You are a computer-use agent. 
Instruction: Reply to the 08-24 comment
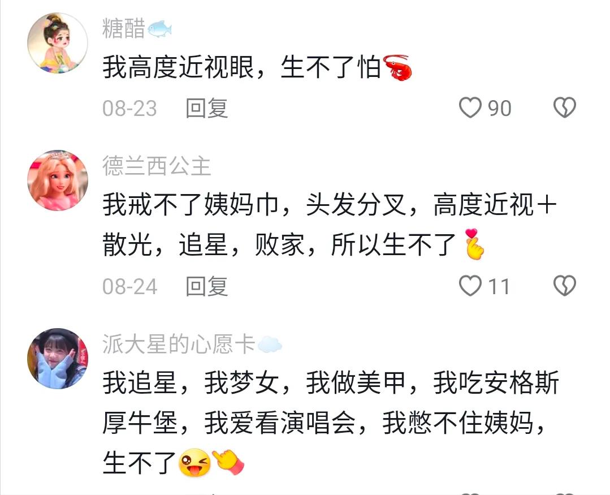[206, 286]
